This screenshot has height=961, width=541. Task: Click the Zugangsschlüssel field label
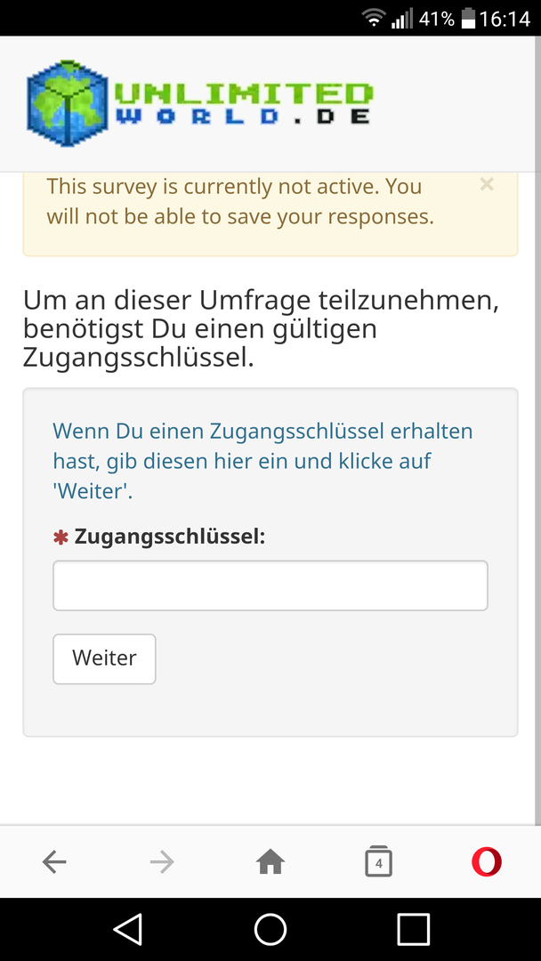tap(170, 537)
